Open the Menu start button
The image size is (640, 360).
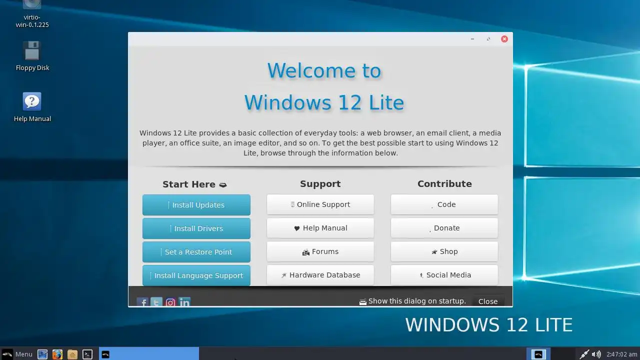point(17,354)
